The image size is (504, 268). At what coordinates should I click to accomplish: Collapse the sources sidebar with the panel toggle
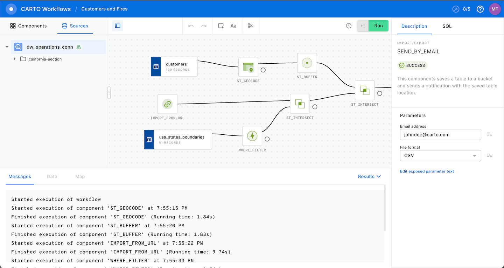(x=117, y=26)
